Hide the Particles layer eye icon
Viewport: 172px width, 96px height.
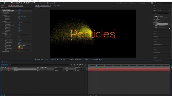point(1,70)
